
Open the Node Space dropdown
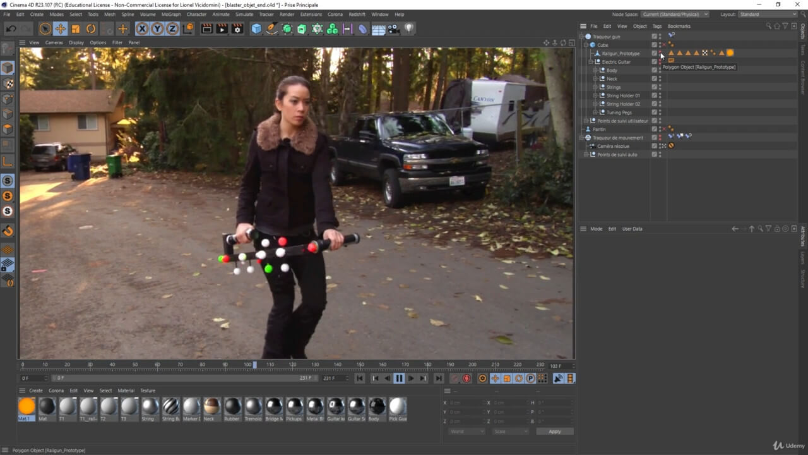[x=675, y=14]
